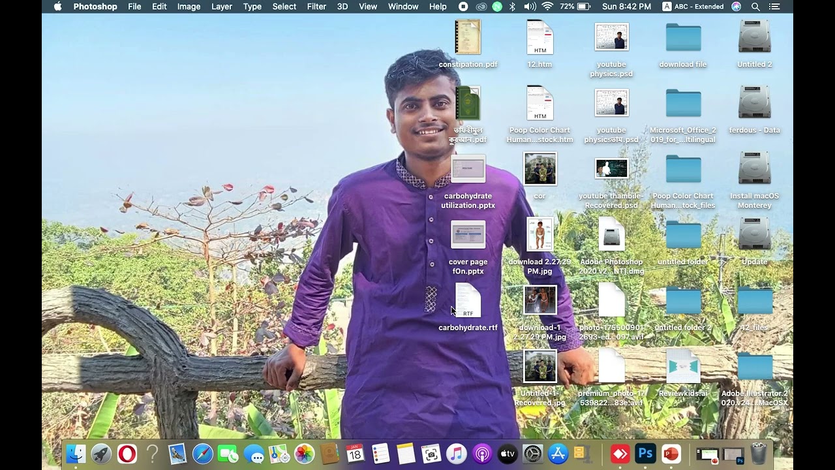
Task: Click the date and time clock
Action: coord(626,7)
